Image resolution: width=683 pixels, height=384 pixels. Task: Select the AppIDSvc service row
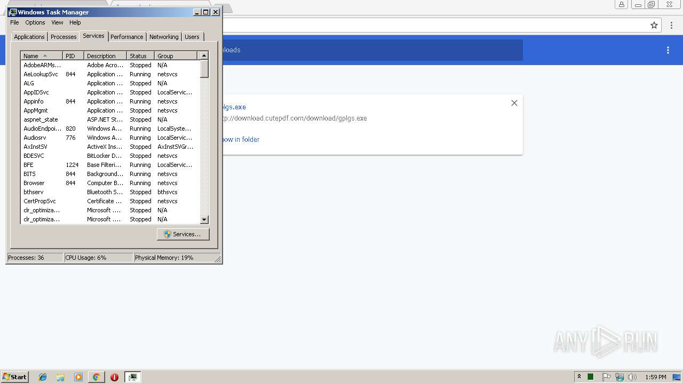point(110,92)
